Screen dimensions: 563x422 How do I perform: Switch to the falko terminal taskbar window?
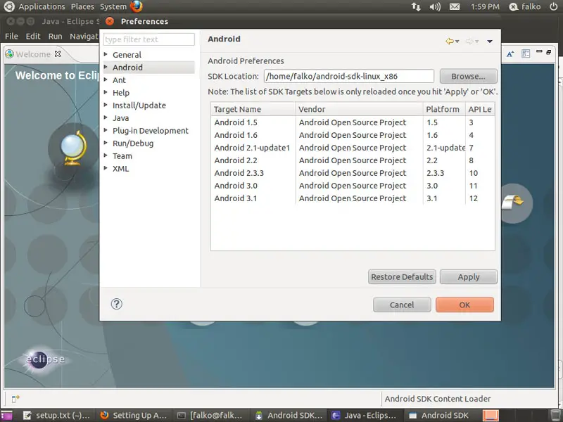pos(210,416)
